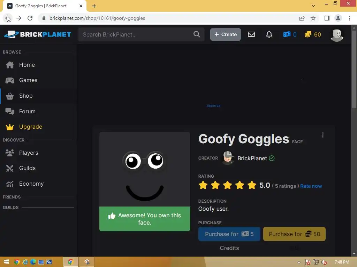Open the Chrome three-dot menu

pyautogui.click(x=349, y=18)
